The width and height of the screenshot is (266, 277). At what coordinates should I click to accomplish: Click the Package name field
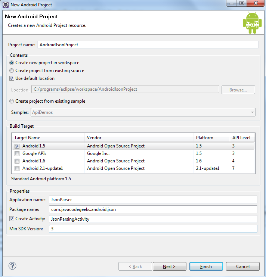[153, 209]
